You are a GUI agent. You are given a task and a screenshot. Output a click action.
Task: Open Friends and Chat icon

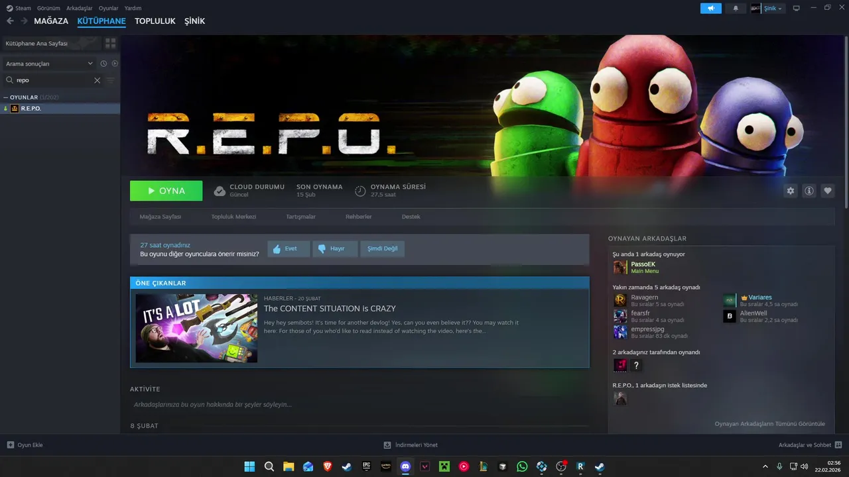pos(838,445)
